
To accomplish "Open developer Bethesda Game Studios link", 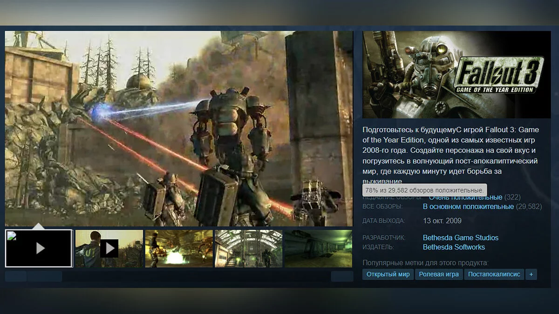I will [460, 238].
